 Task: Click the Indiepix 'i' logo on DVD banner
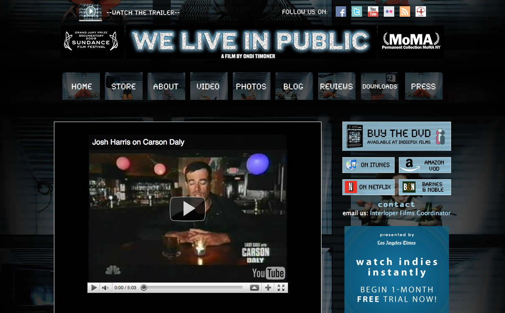(440, 137)
